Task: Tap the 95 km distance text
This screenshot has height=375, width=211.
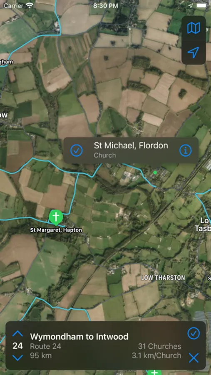Action: (x=41, y=356)
